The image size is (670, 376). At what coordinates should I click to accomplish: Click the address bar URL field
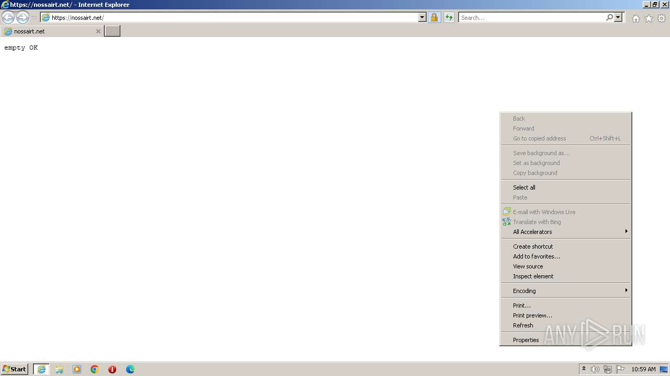pyautogui.click(x=230, y=18)
